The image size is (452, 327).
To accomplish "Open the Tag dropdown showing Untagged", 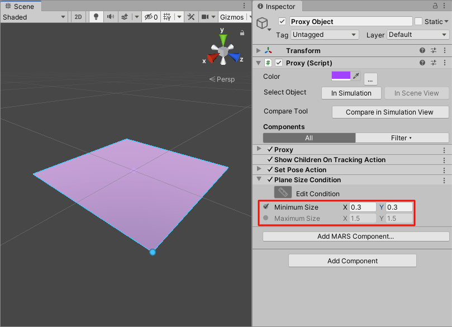I will coord(325,35).
